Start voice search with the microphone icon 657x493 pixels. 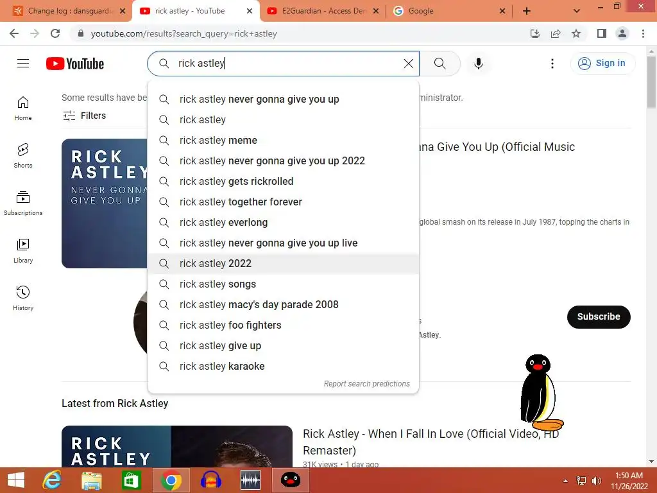(479, 64)
